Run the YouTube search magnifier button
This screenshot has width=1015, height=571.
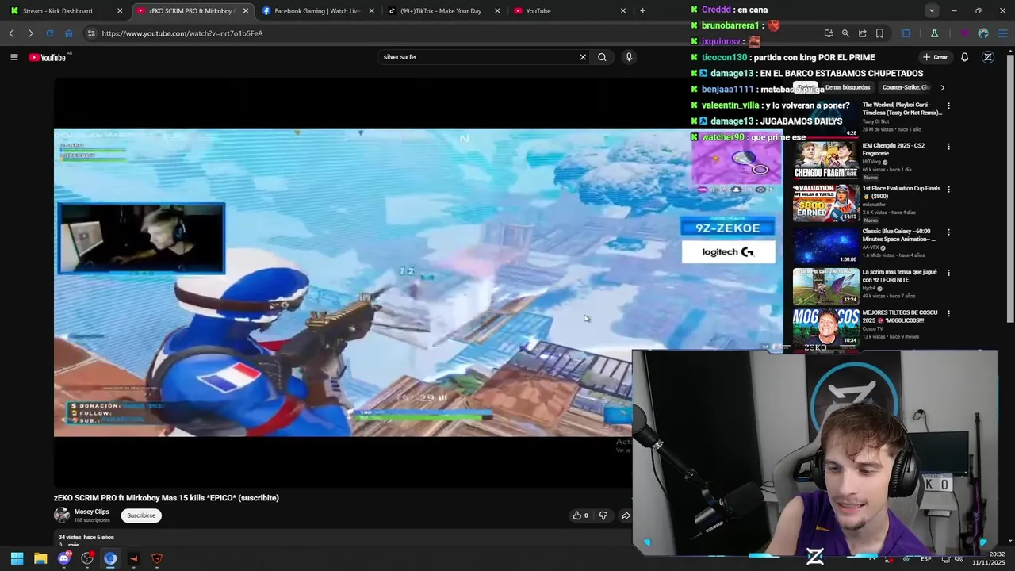(602, 57)
